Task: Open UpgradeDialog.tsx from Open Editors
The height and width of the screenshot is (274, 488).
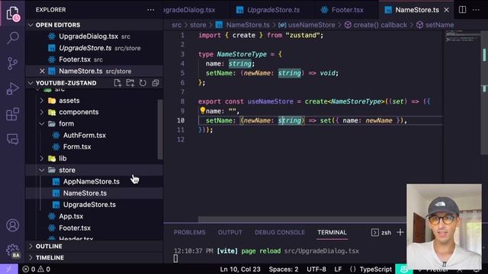Action: [x=95, y=37]
